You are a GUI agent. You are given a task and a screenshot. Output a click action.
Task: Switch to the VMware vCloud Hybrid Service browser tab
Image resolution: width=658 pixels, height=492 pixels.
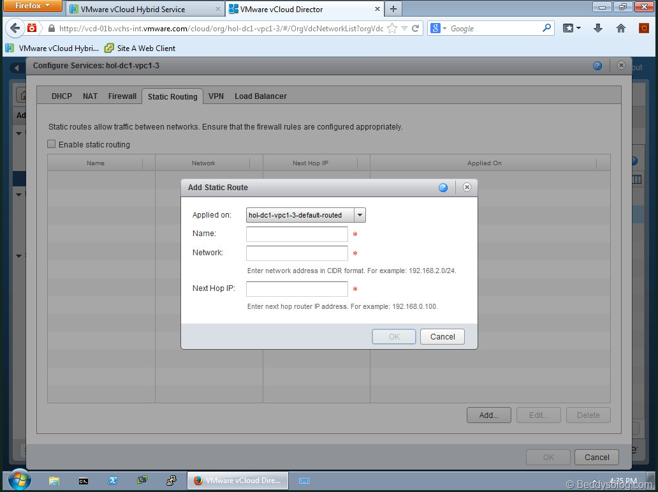(x=145, y=9)
